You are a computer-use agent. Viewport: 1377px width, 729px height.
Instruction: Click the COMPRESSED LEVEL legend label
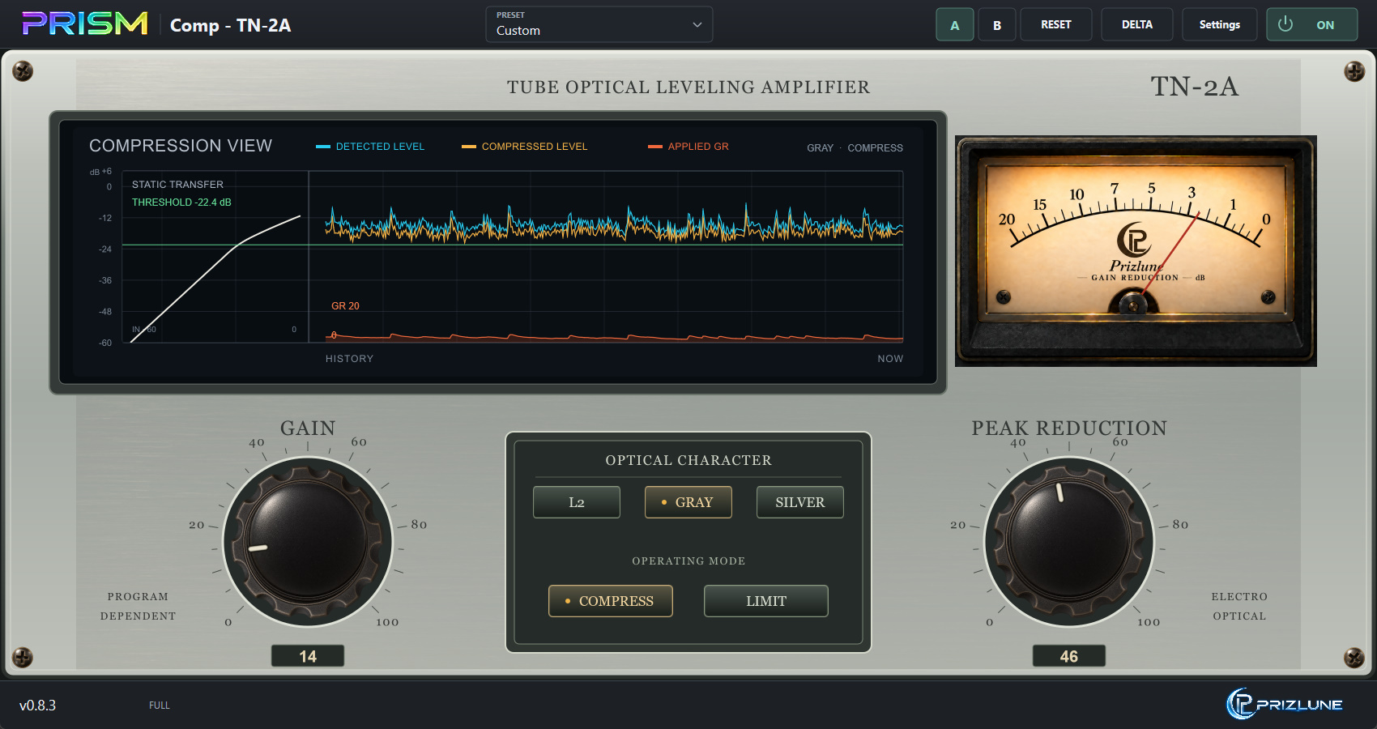tap(525, 147)
